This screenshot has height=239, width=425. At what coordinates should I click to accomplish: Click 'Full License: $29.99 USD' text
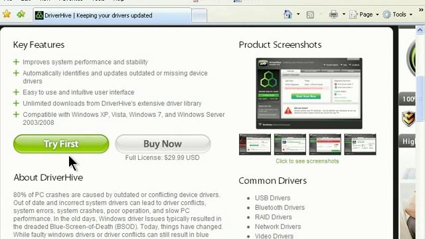[x=162, y=158]
